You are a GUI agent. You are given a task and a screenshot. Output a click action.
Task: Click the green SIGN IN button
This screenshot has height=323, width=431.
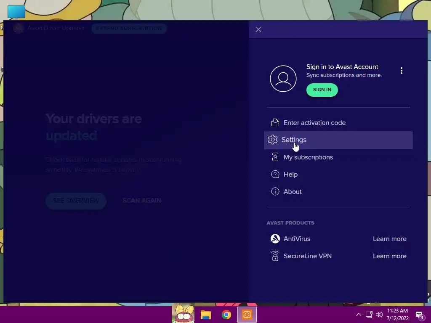coord(322,90)
